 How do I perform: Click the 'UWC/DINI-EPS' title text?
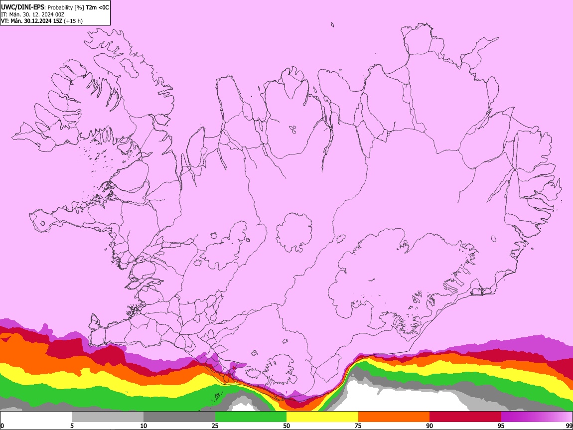(x=21, y=7)
